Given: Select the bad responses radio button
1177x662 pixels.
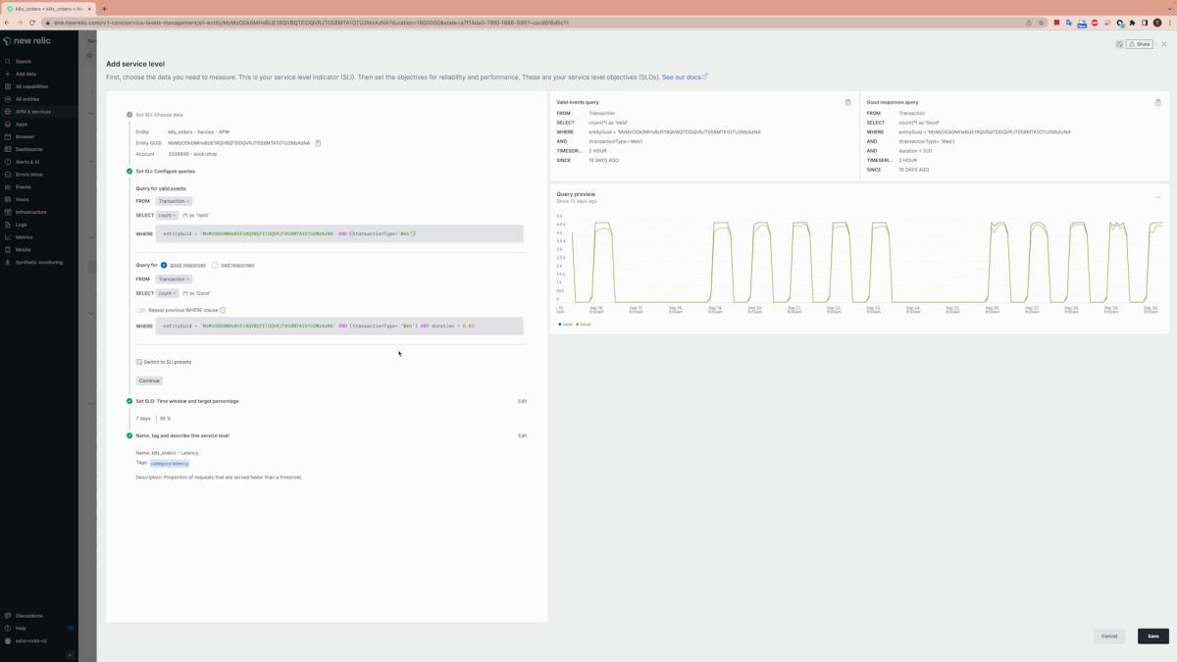Looking at the screenshot, I should 215,265.
